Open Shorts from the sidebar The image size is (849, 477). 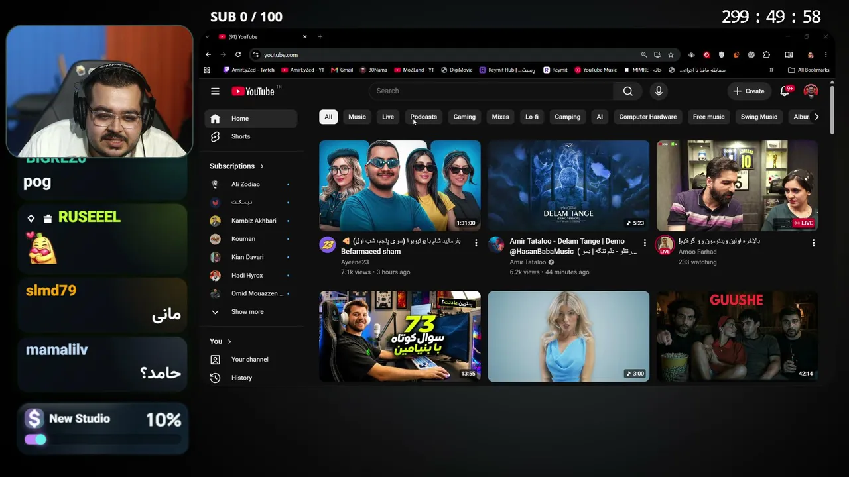pos(251,136)
